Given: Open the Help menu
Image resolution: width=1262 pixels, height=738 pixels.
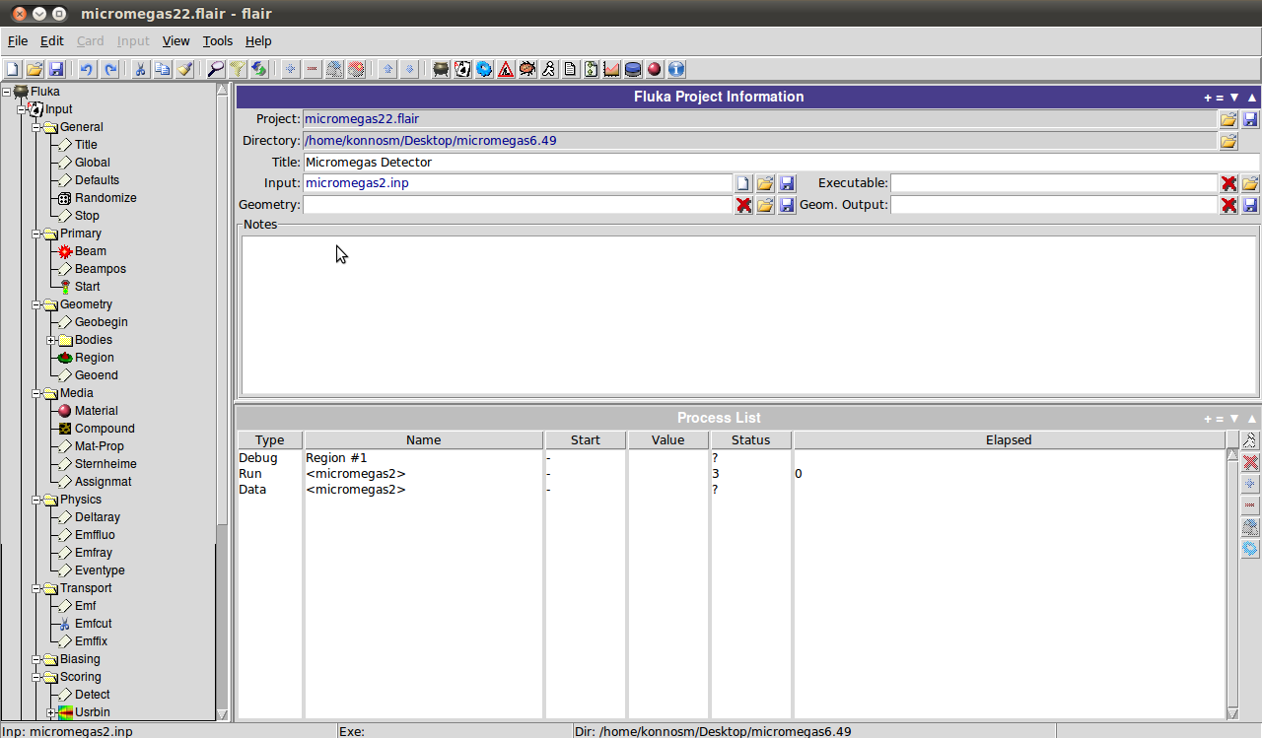Looking at the screenshot, I should [258, 41].
